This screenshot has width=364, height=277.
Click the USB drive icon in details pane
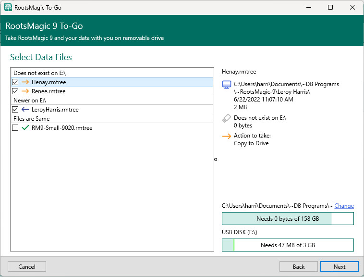pyautogui.click(x=227, y=118)
